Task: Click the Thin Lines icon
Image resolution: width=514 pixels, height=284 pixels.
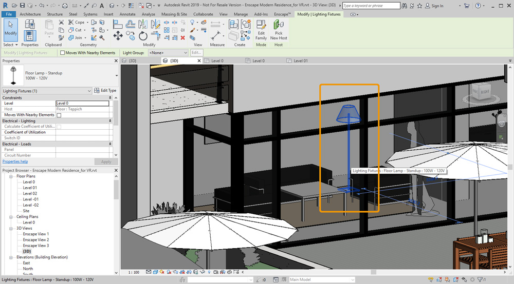Action: 131,6
